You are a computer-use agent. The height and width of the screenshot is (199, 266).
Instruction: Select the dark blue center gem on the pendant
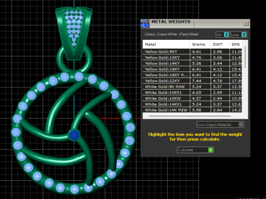(x=74, y=135)
